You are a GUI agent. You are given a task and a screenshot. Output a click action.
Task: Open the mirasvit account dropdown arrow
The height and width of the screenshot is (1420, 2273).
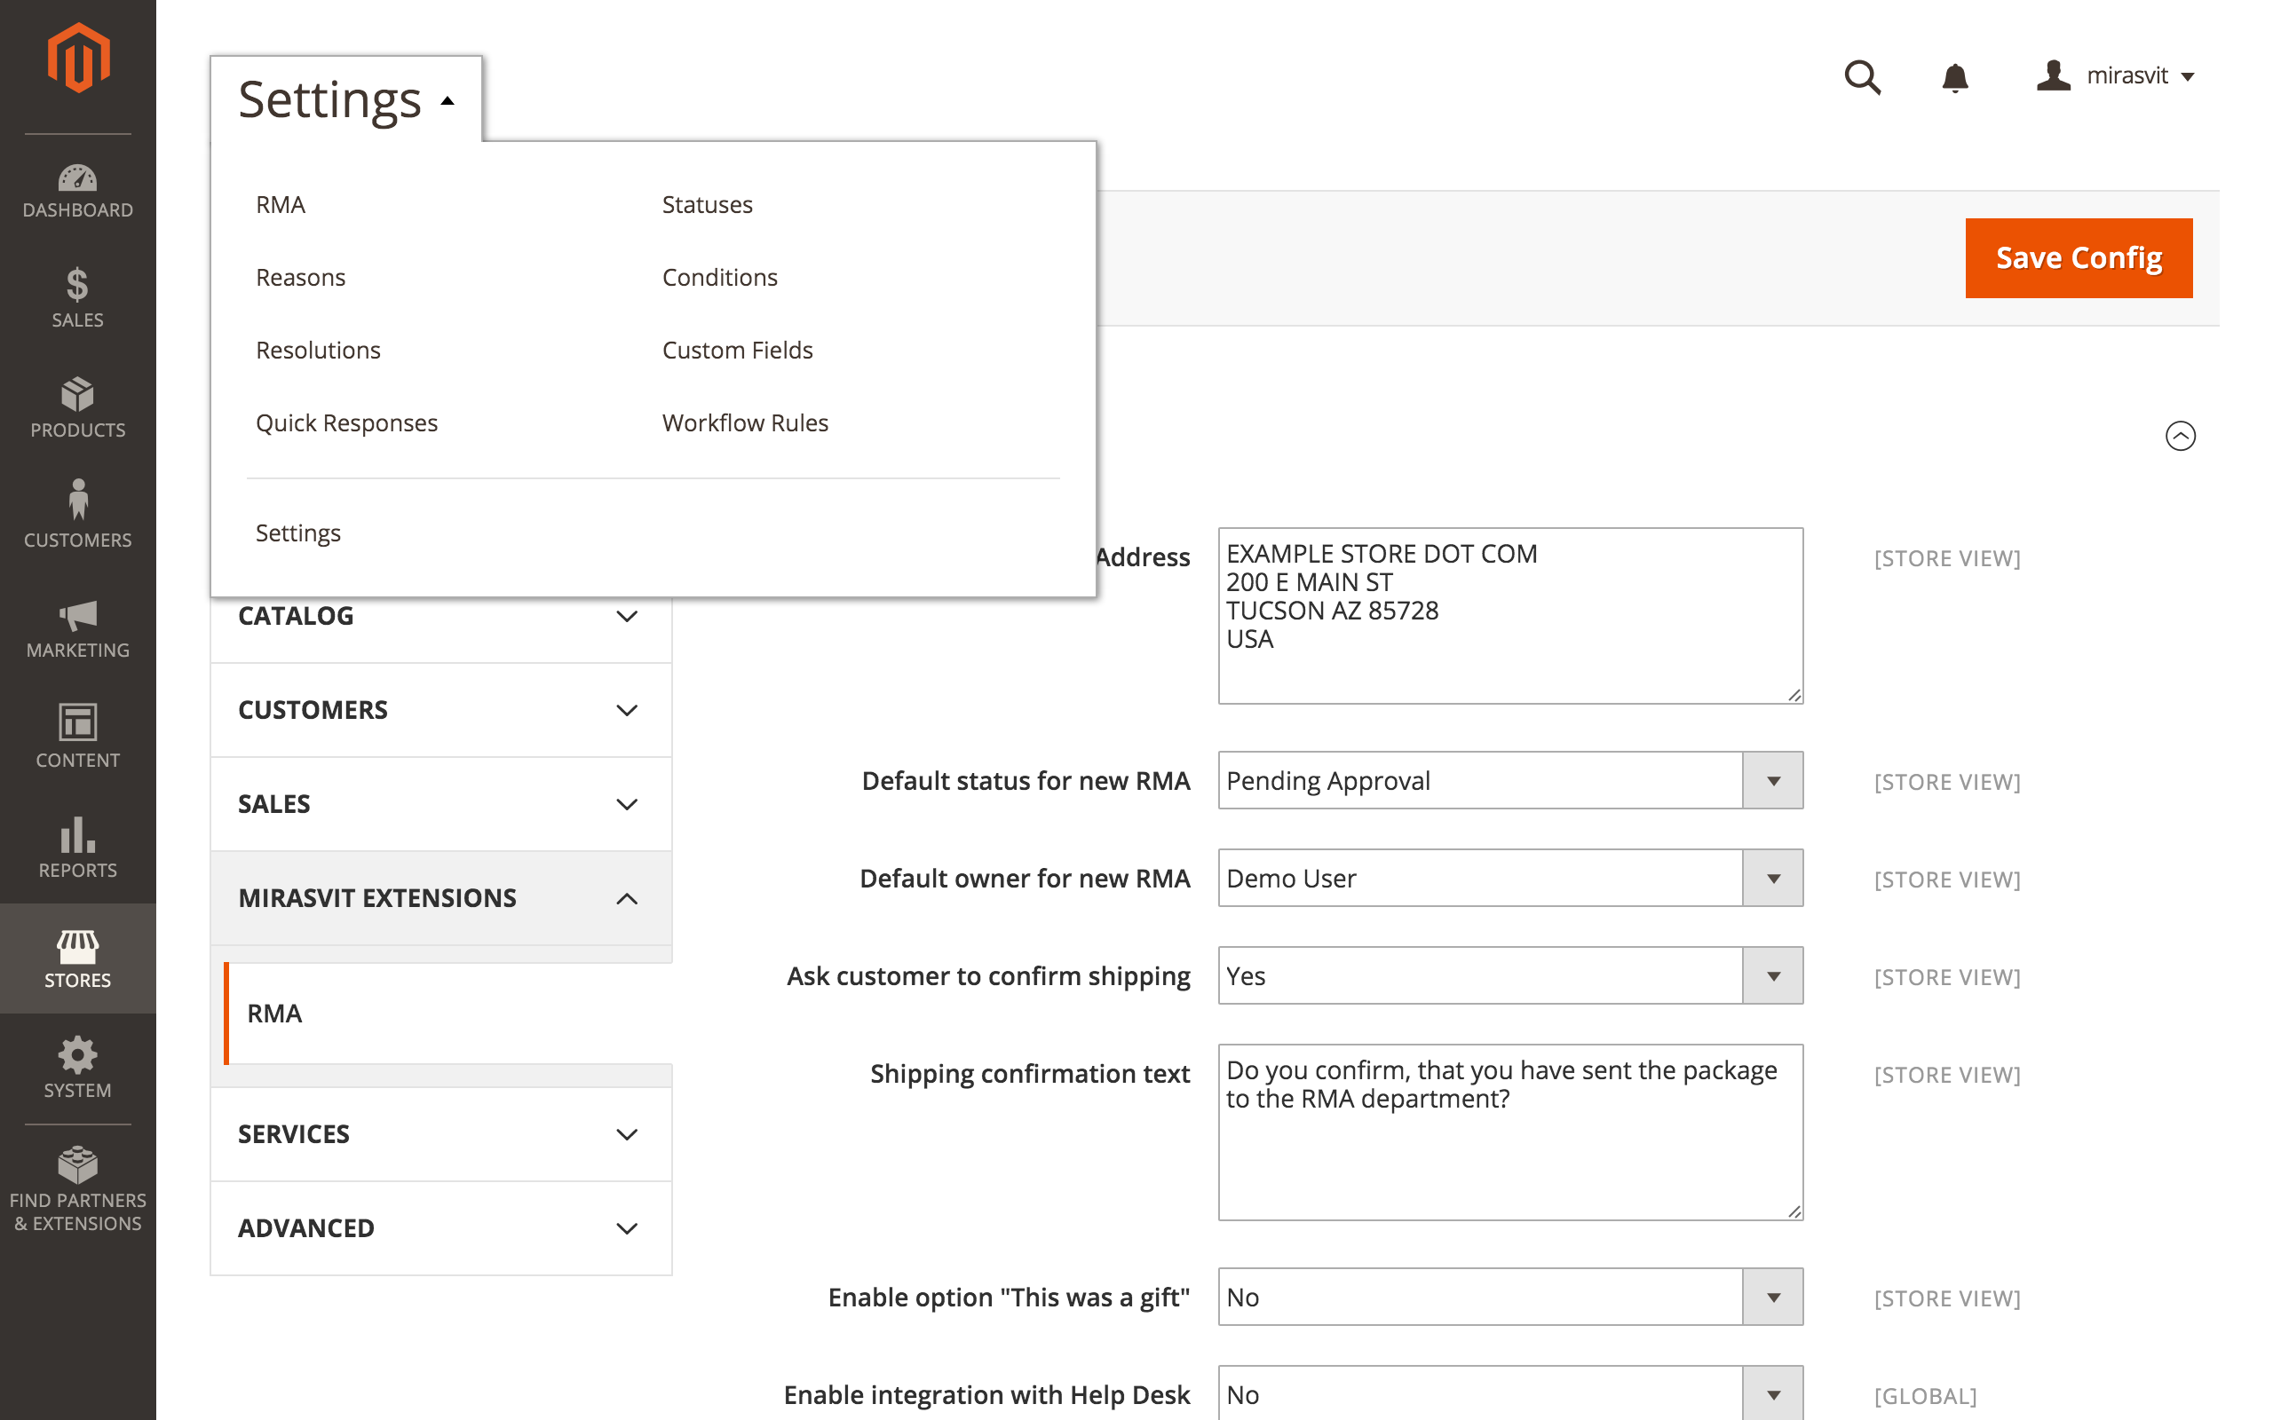(x=2188, y=77)
